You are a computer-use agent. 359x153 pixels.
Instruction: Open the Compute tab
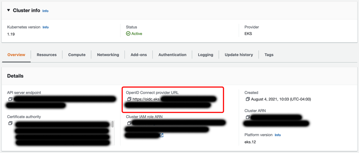77,55
